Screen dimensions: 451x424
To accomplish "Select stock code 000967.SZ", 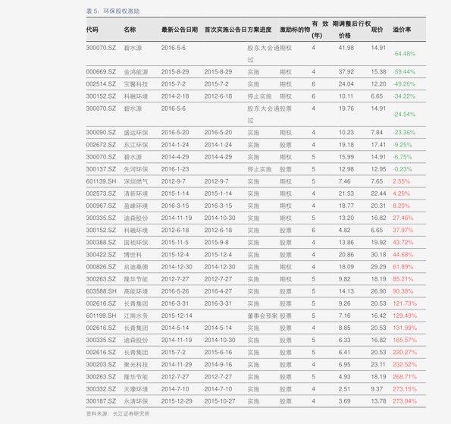I will point(101,206).
